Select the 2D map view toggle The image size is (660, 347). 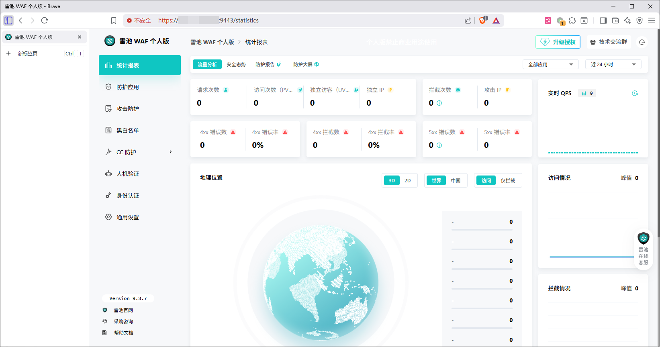408,180
